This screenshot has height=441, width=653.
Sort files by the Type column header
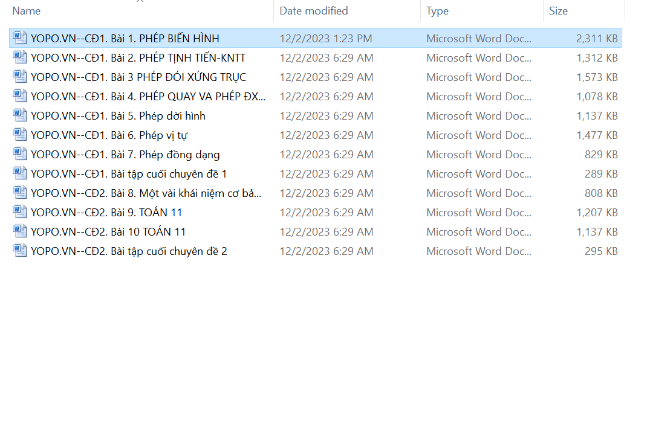click(x=437, y=11)
